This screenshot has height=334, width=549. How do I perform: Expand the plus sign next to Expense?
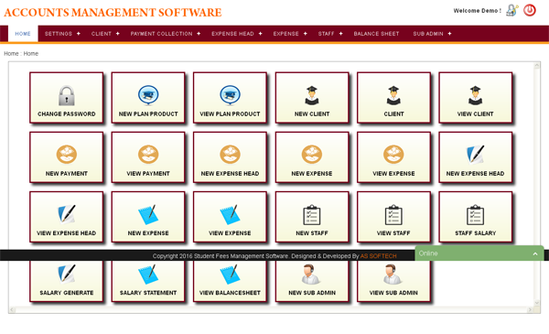(306, 34)
